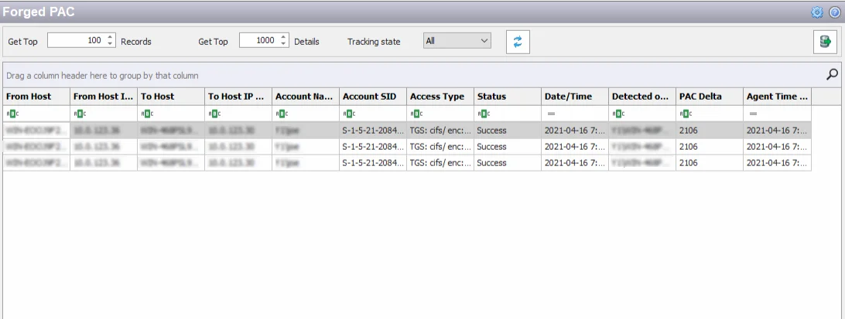Sort by Date/Time column header

pyautogui.click(x=575, y=97)
